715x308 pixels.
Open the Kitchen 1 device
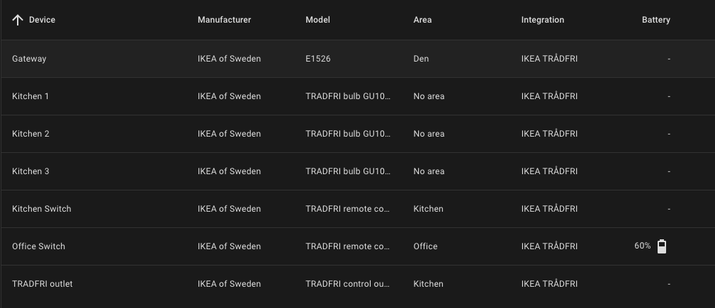(x=30, y=96)
